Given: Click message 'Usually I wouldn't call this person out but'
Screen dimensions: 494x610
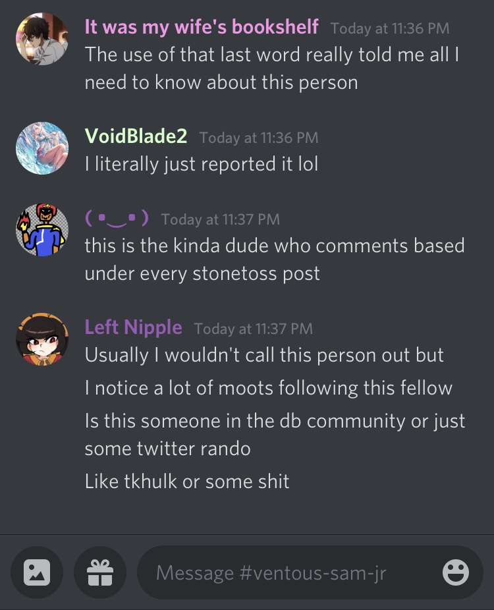Looking at the screenshot, I should pos(264,355).
